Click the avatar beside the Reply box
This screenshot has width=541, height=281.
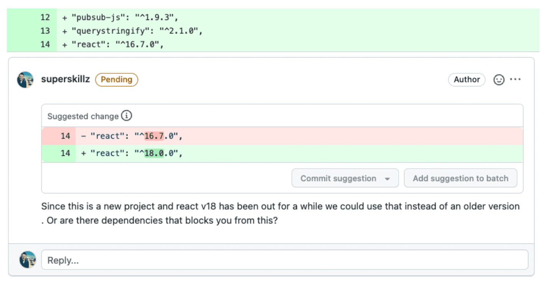click(28, 260)
